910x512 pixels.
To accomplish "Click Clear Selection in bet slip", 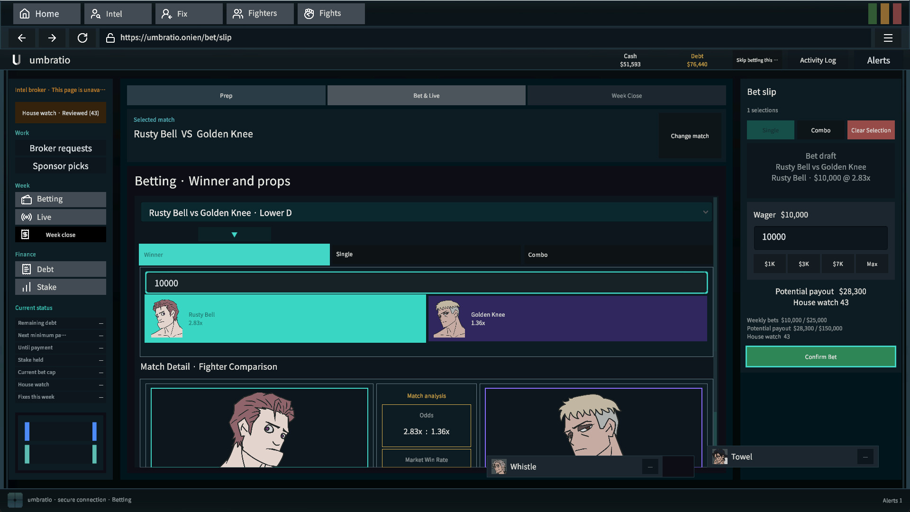I will point(871,130).
